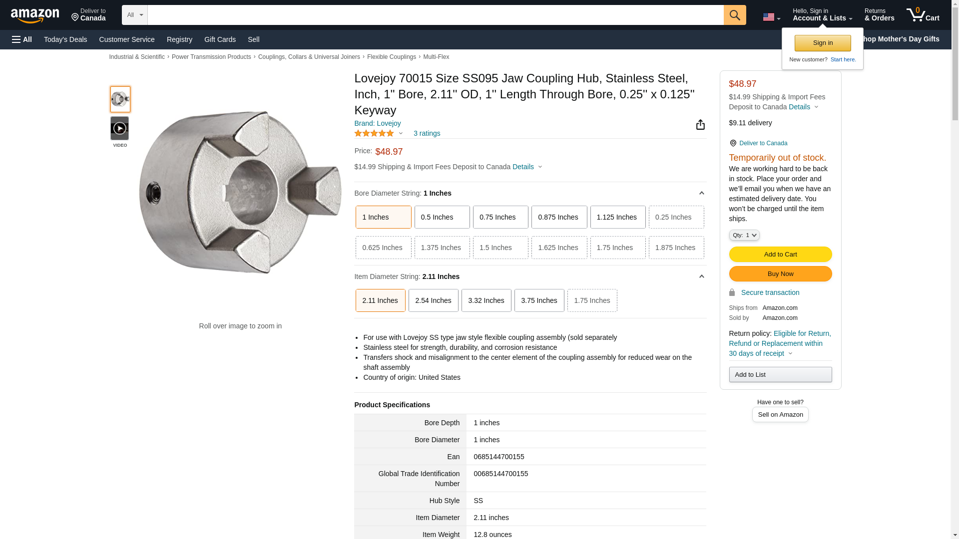Image resolution: width=959 pixels, height=539 pixels.
Task: Choose the 1.125 Inches bore option
Action: point(617,217)
